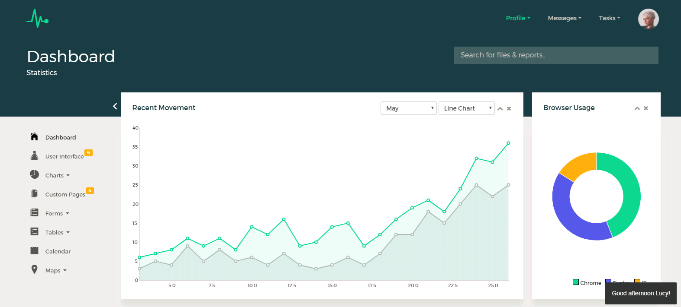
Task: Click the Calendar icon in sidebar
Action: [35, 251]
